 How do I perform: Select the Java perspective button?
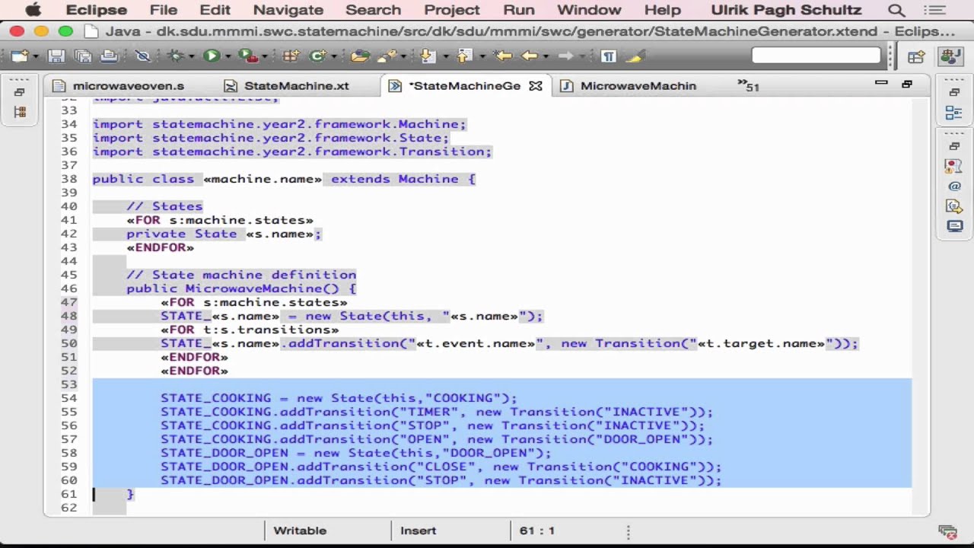pyautogui.click(x=951, y=56)
